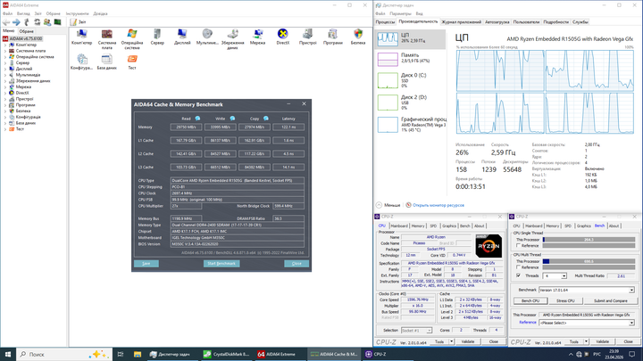Click the AIDA64 forward arrow toolbar icon
The width and height of the screenshot is (643, 361).
click(x=16, y=22)
